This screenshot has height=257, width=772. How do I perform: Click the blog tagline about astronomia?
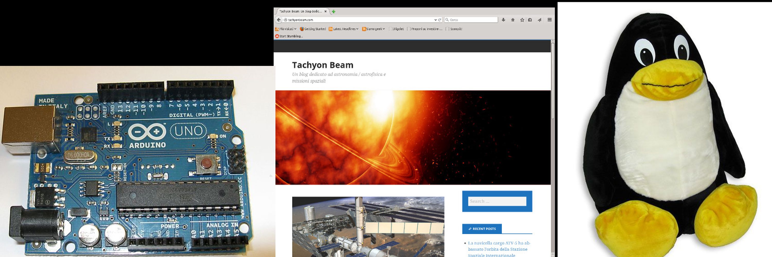339,78
